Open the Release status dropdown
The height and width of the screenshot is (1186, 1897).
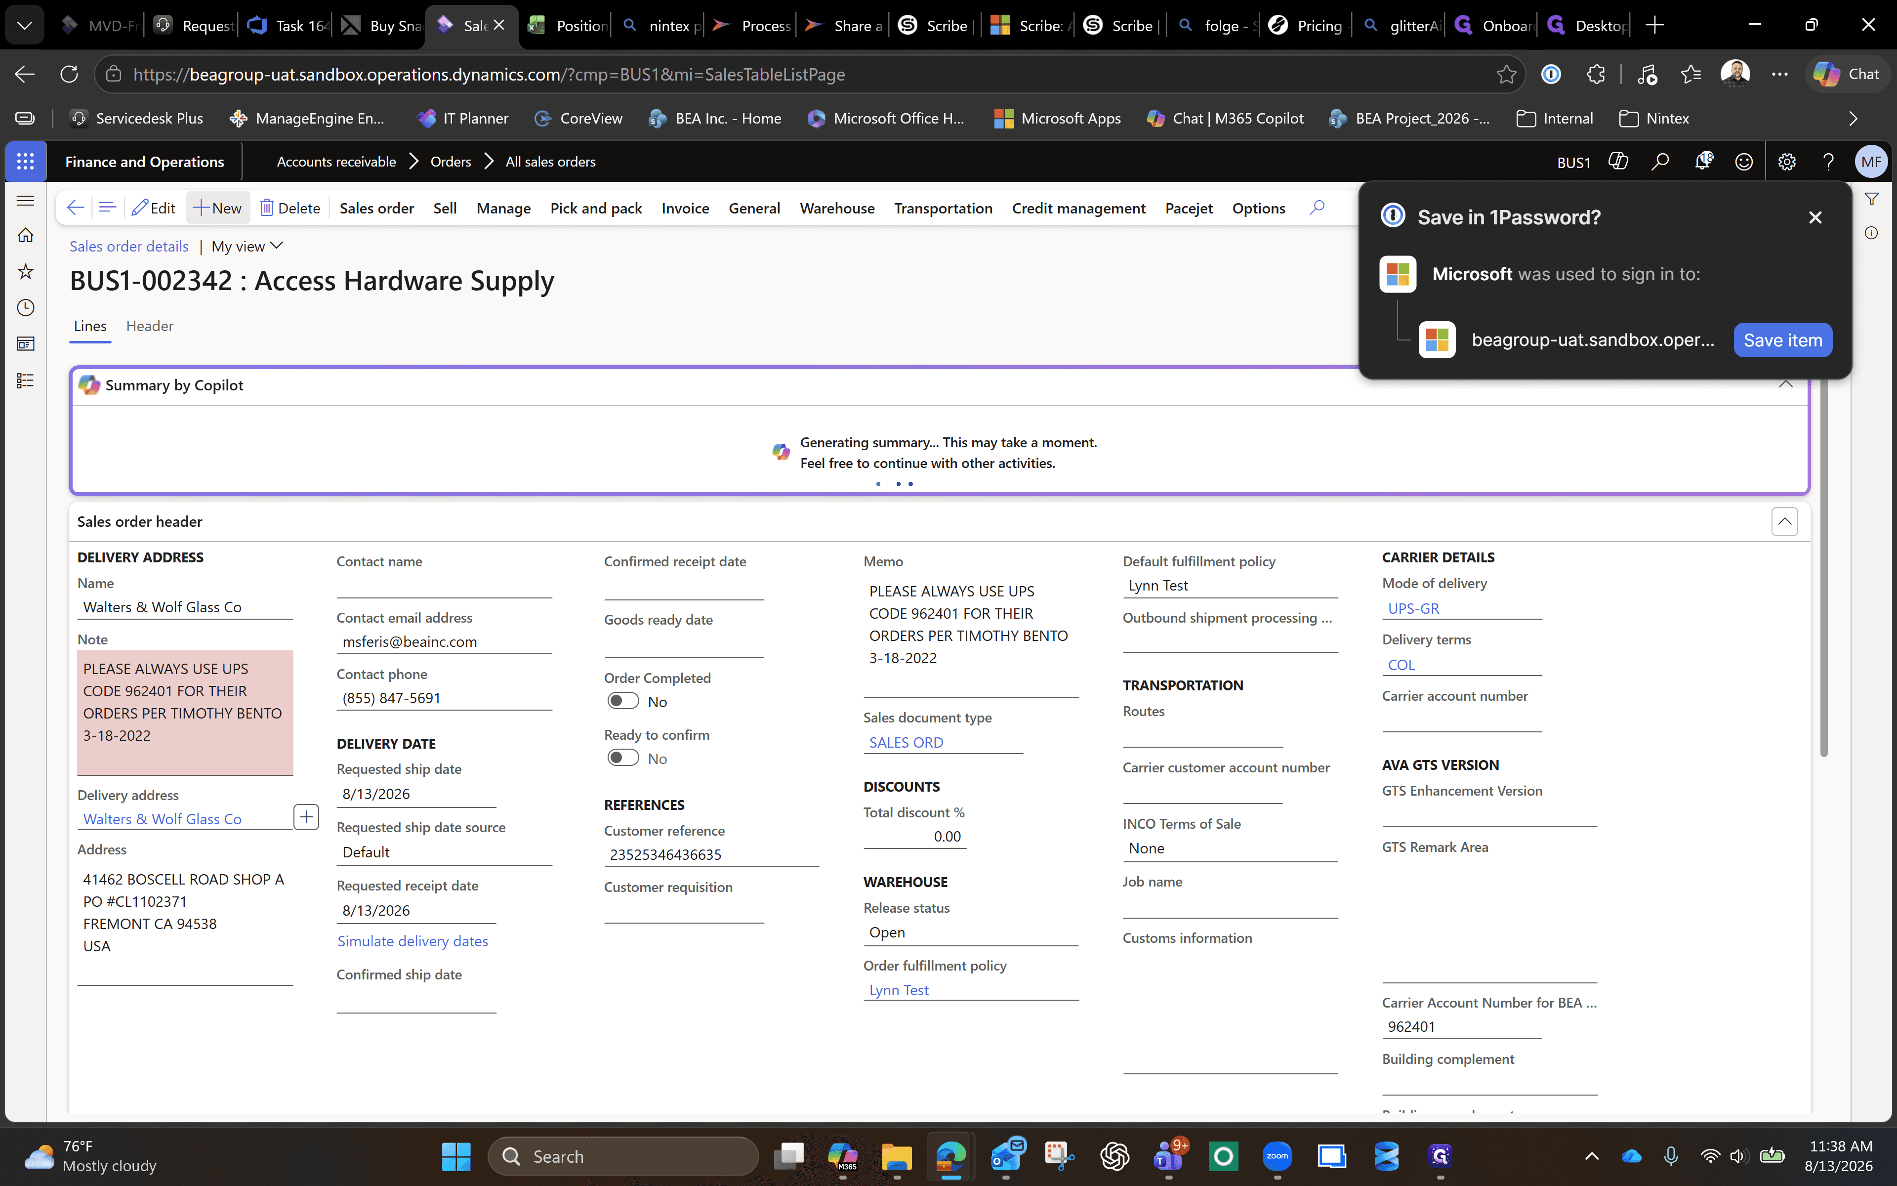[971, 932]
